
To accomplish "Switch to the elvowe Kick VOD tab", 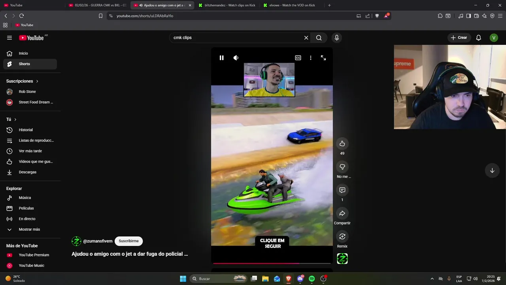I will [292, 5].
